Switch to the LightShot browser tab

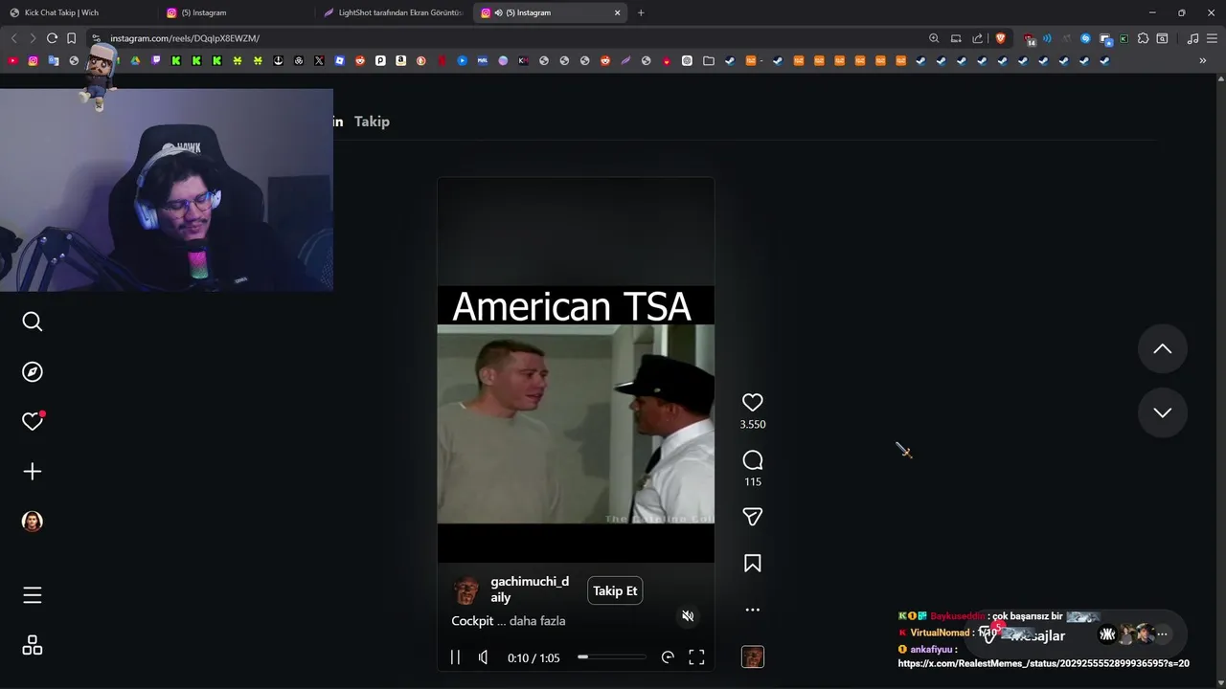393,12
